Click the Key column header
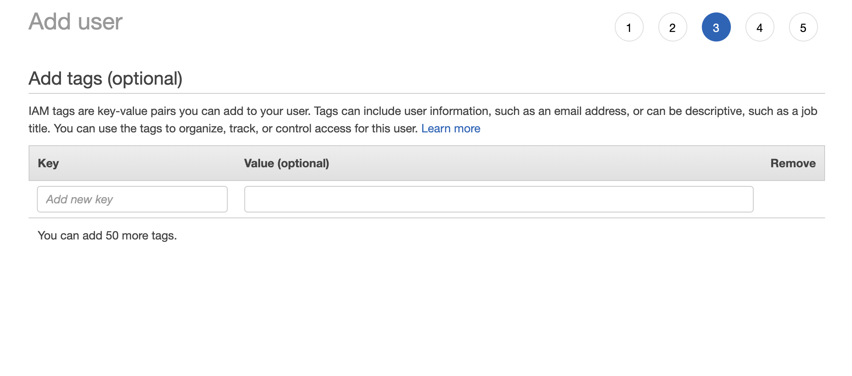 coord(49,163)
